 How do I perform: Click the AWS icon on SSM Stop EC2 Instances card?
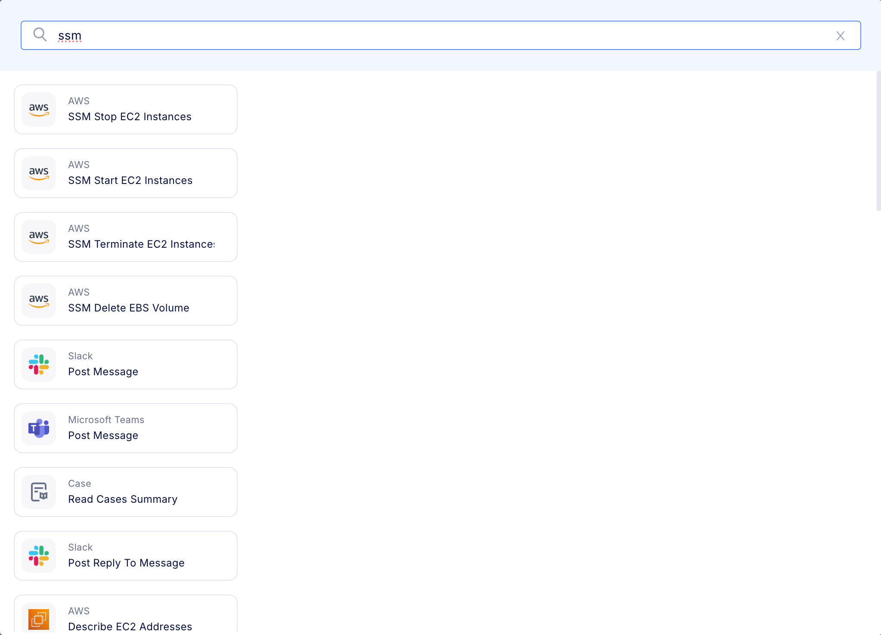pyautogui.click(x=38, y=109)
